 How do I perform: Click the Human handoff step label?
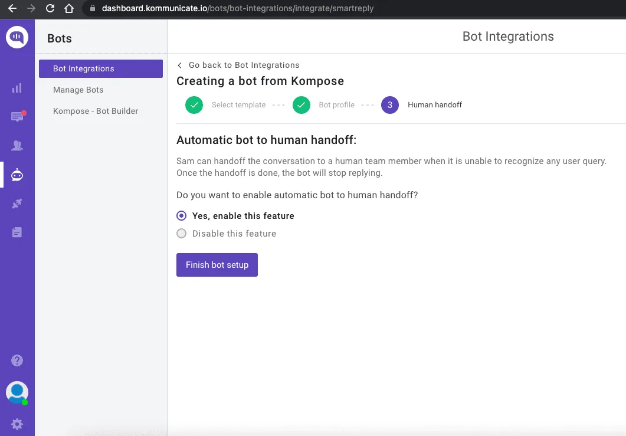pyautogui.click(x=435, y=104)
